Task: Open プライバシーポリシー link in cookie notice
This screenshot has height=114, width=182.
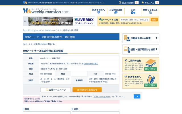Action: [102, 96]
